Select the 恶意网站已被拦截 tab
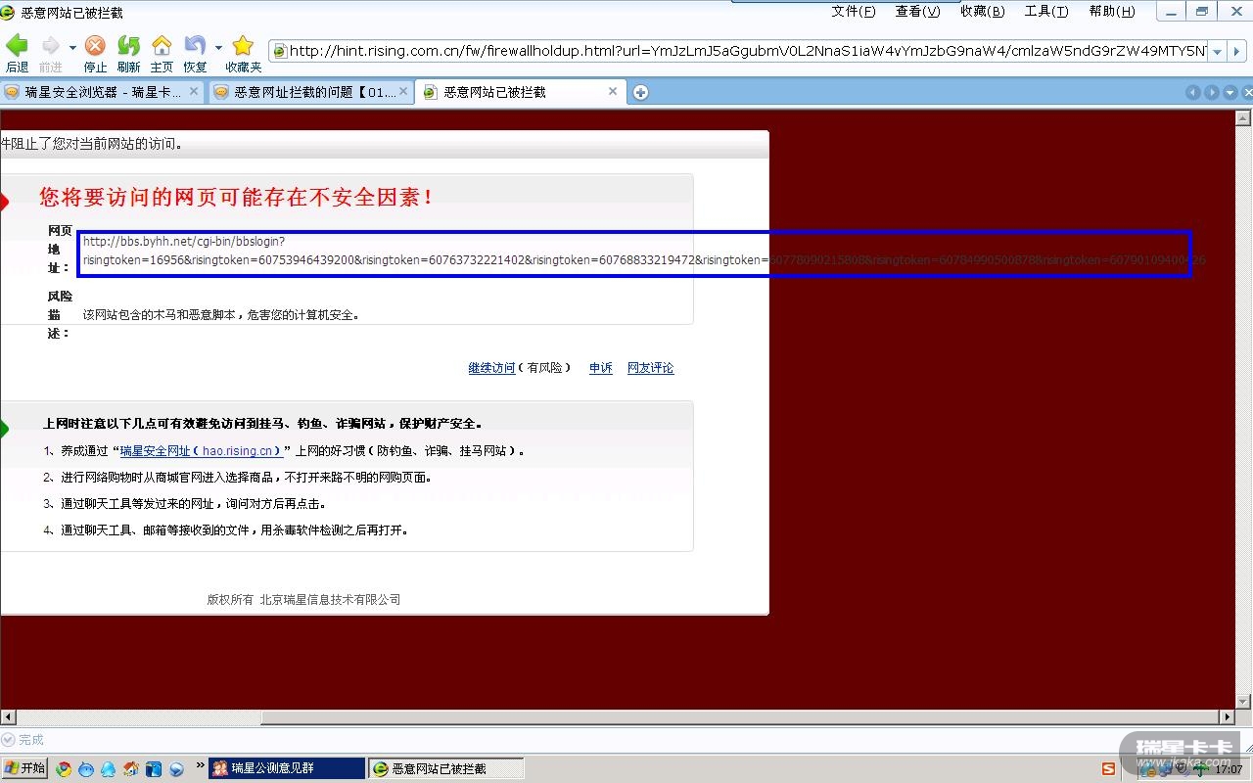The image size is (1253, 783). tap(523, 92)
